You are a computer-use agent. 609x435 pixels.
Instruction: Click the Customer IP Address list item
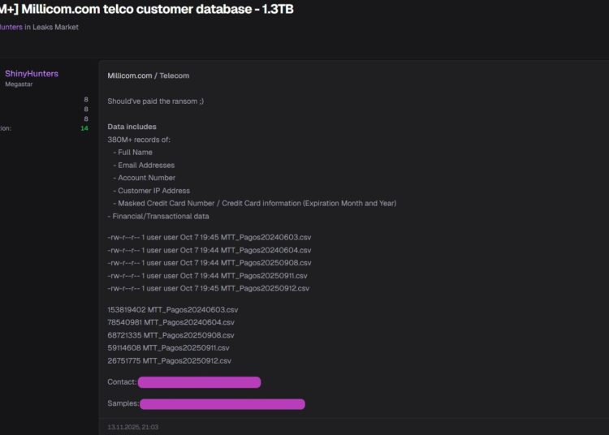(153, 191)
